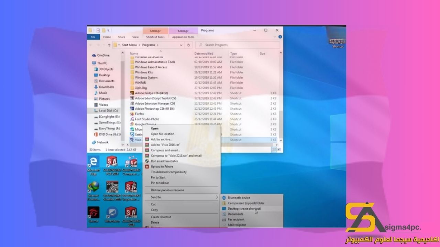Switch to details view in status bar
The width and height of the screenshot is (440, 247).
[274, 150]
